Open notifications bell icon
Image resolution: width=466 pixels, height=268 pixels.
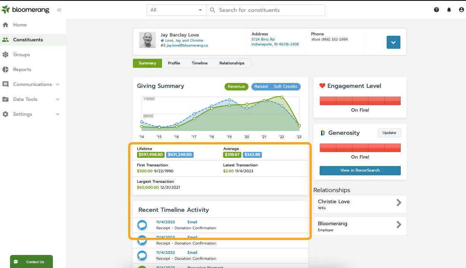pyautogui.click(x=449, y=10)
